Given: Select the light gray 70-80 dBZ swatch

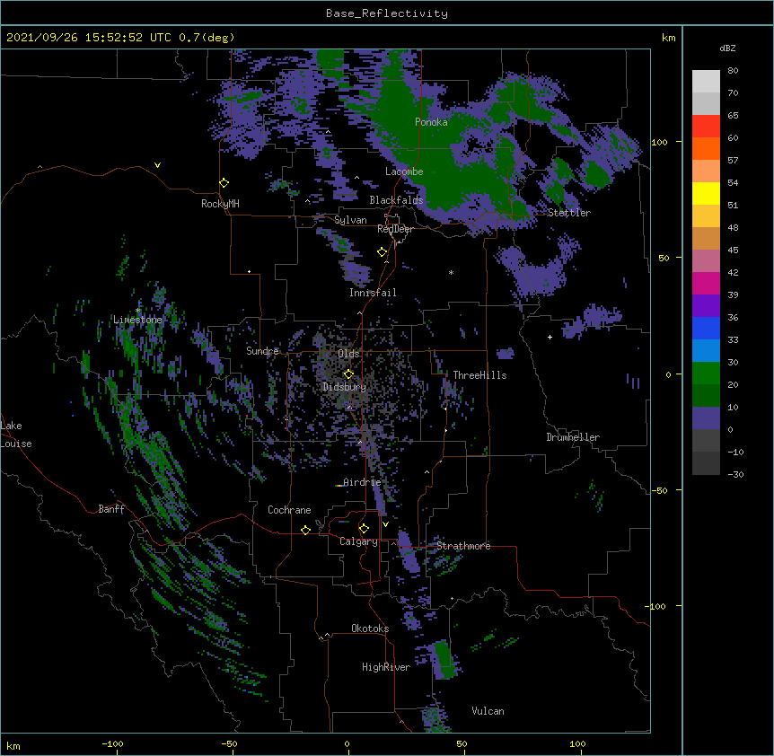Looking at the screenshot, I should (x=706, y=82).
